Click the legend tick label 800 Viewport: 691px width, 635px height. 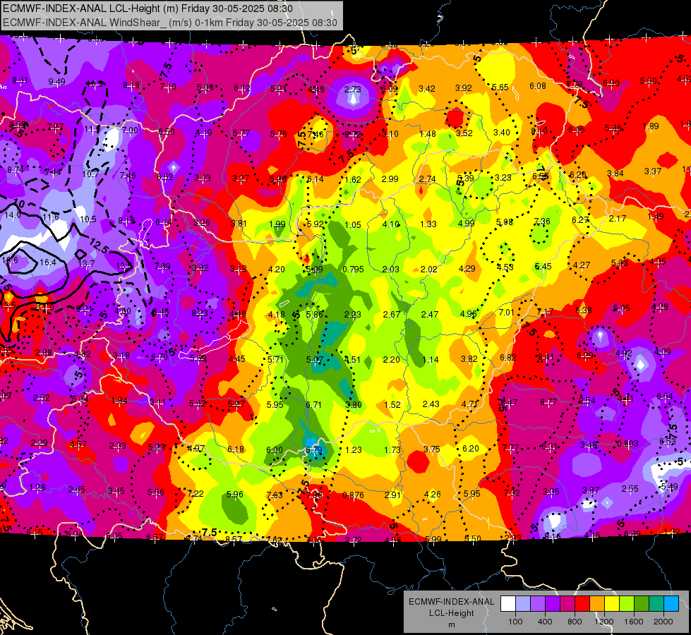click(x=575, y=622)
